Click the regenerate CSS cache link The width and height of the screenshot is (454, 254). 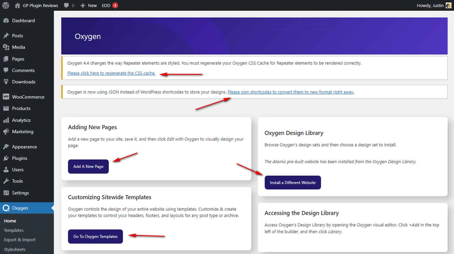coord(111,73)
